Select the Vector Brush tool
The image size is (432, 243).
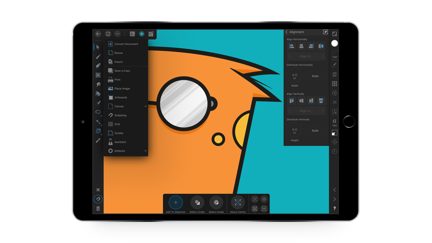(97, 65)
